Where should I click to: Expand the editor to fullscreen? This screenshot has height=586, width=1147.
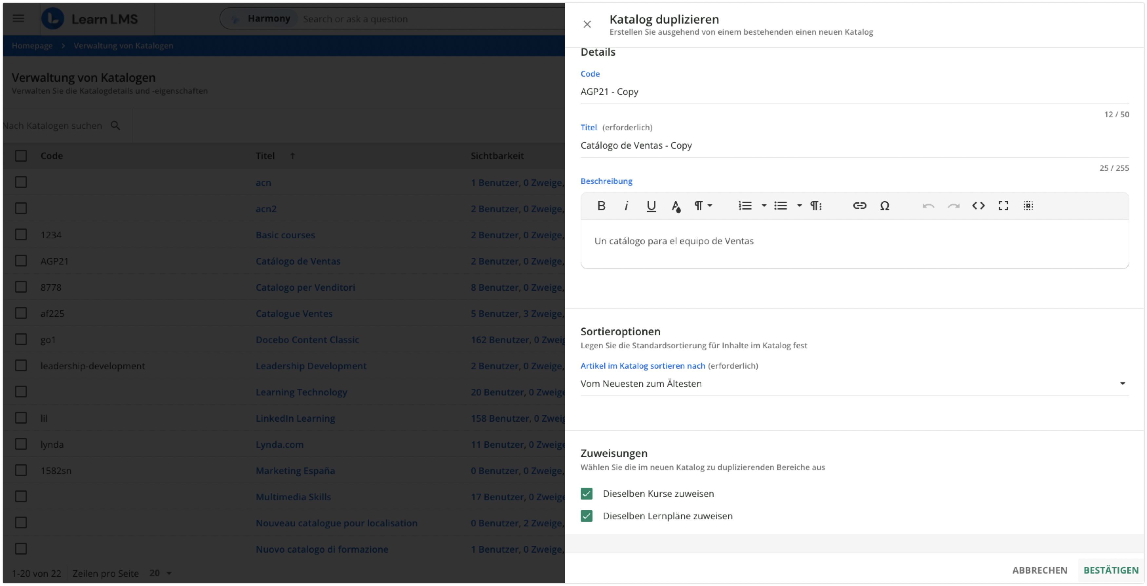(x=1003, y=206)
